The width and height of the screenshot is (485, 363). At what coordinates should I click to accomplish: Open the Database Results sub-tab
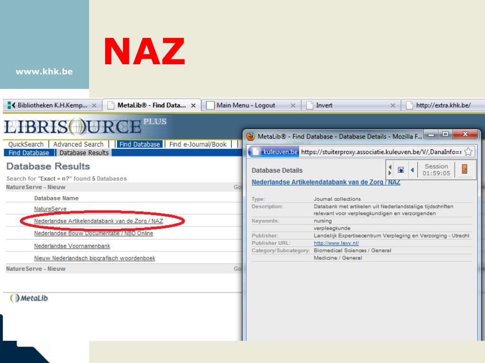click(84, 153)
